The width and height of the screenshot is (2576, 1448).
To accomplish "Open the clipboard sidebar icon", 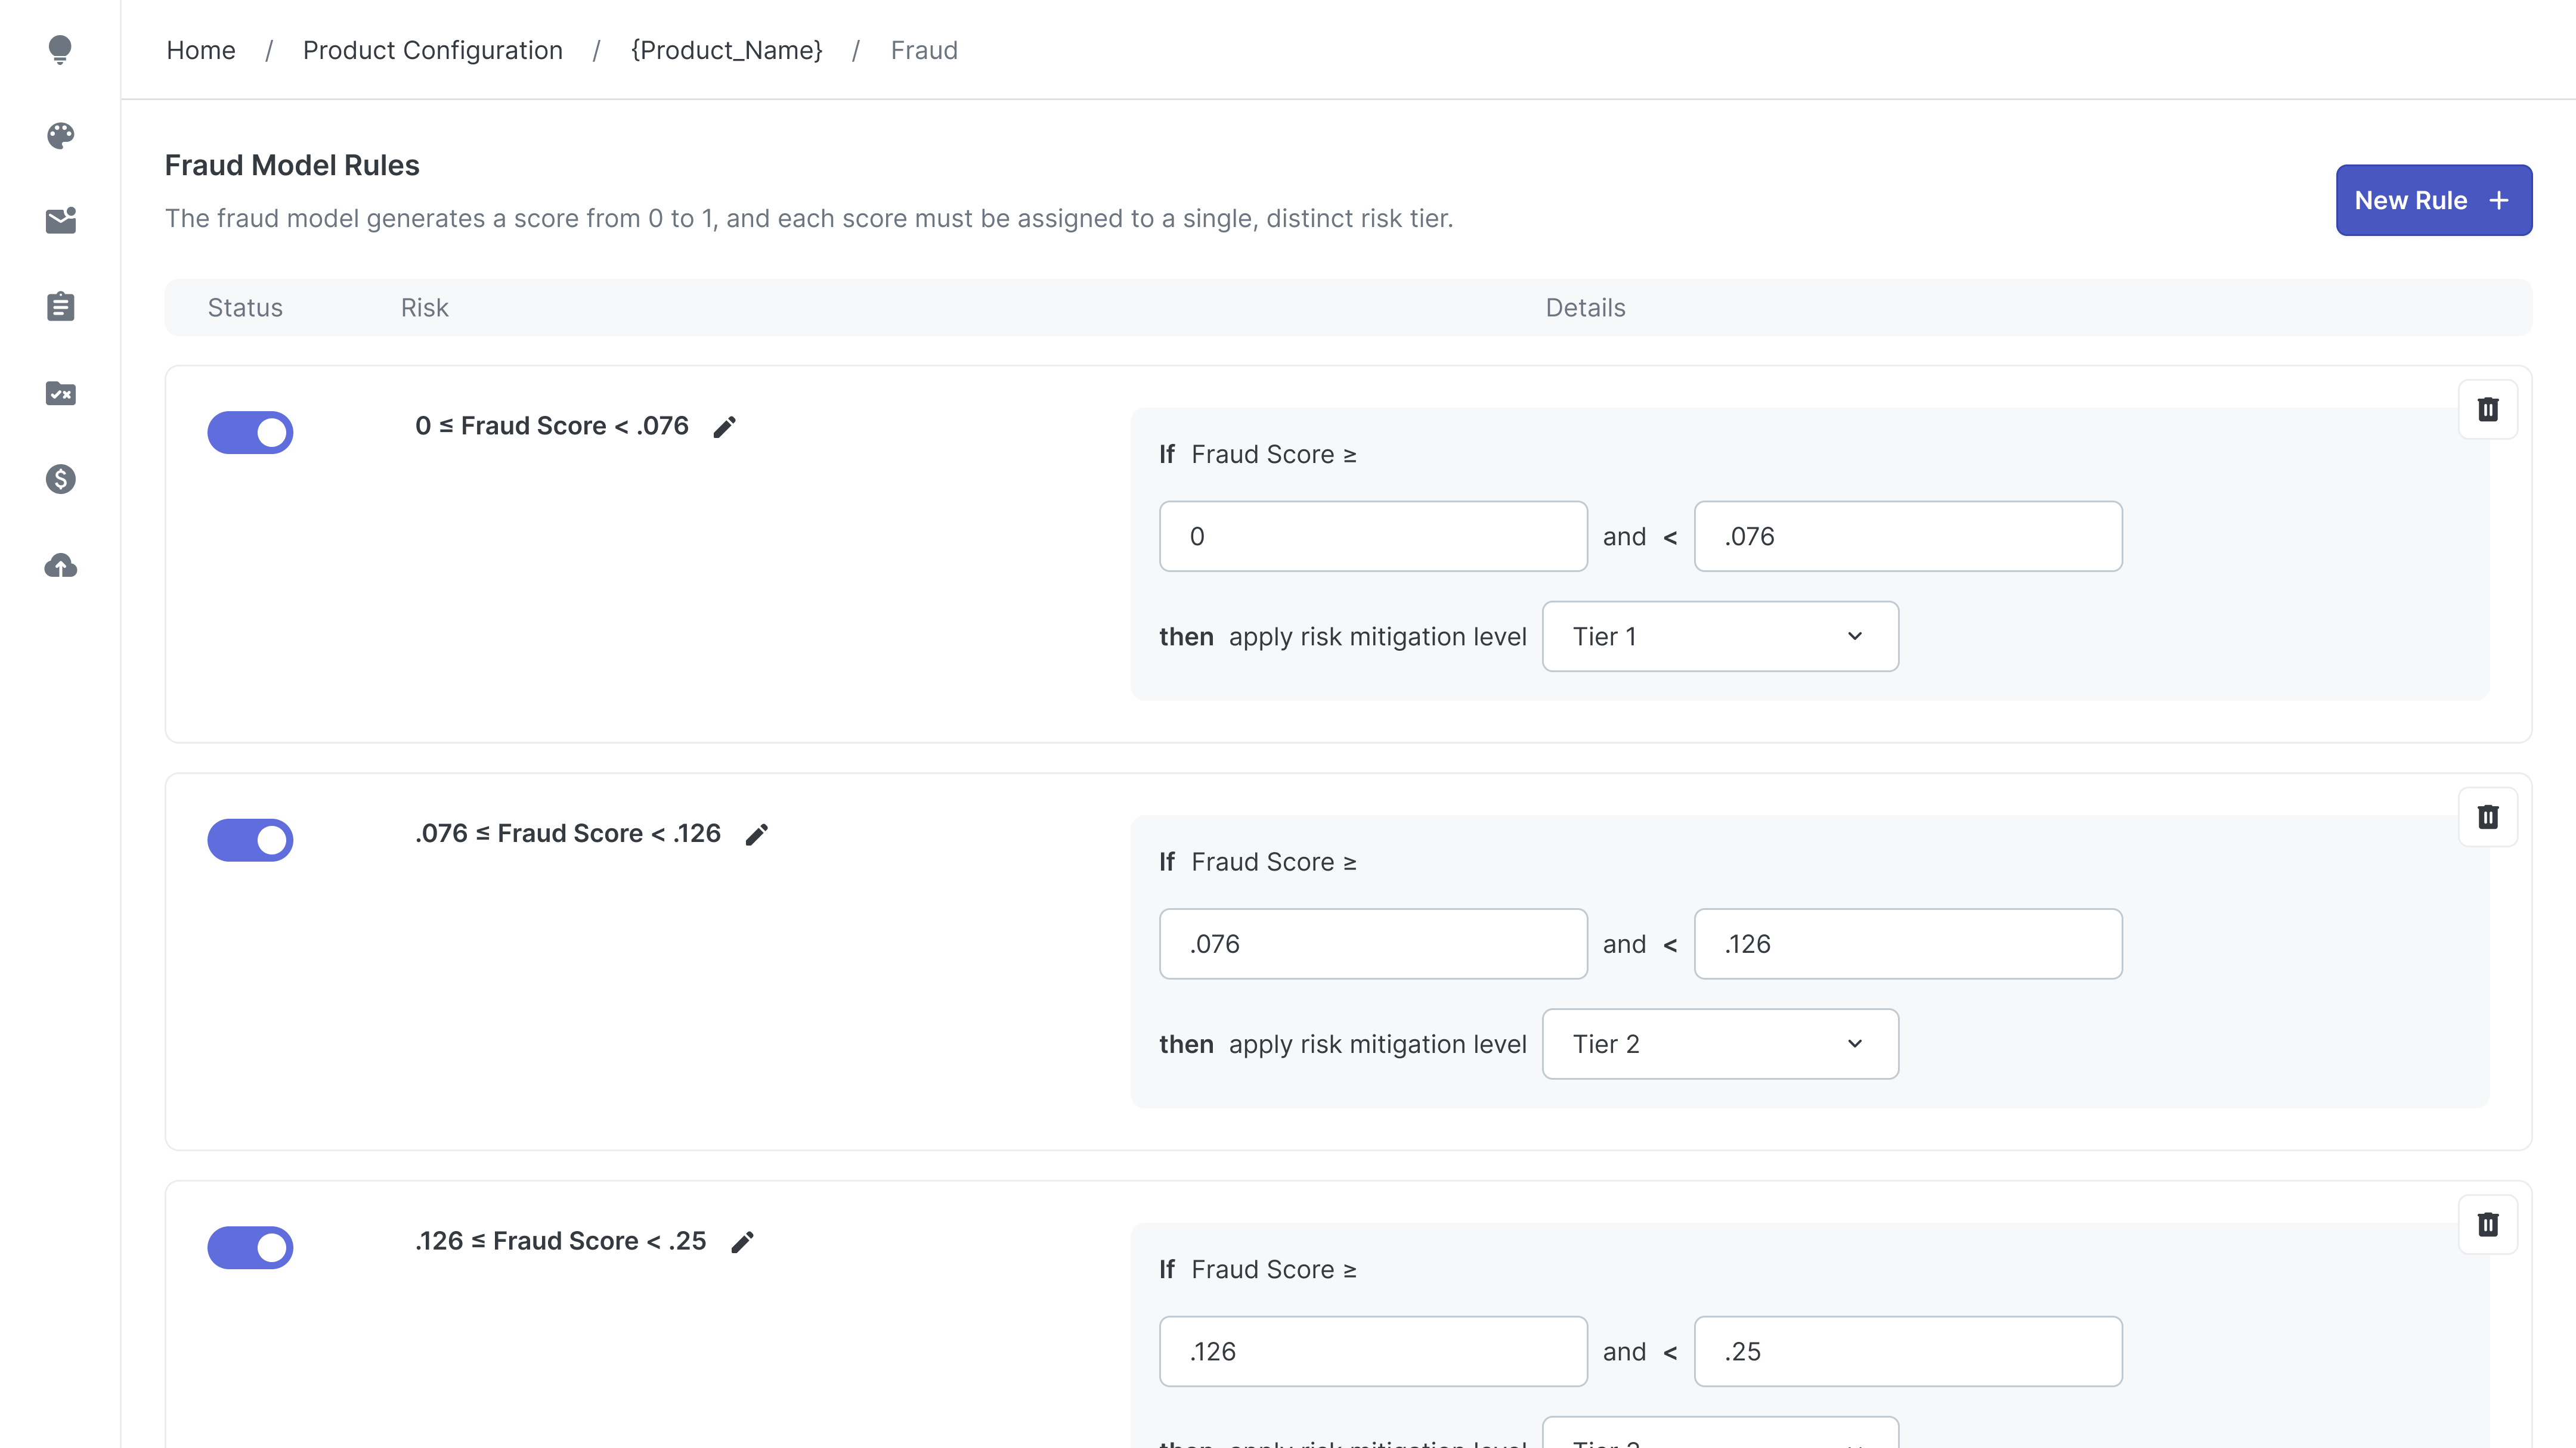I will click(x=60, y=307).
